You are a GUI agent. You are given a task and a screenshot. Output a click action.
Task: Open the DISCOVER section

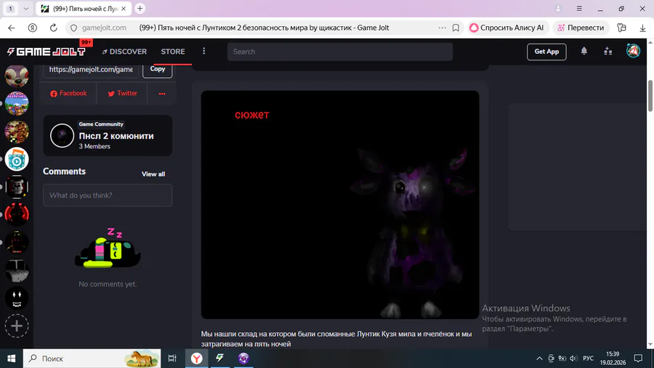coord(124,52)
